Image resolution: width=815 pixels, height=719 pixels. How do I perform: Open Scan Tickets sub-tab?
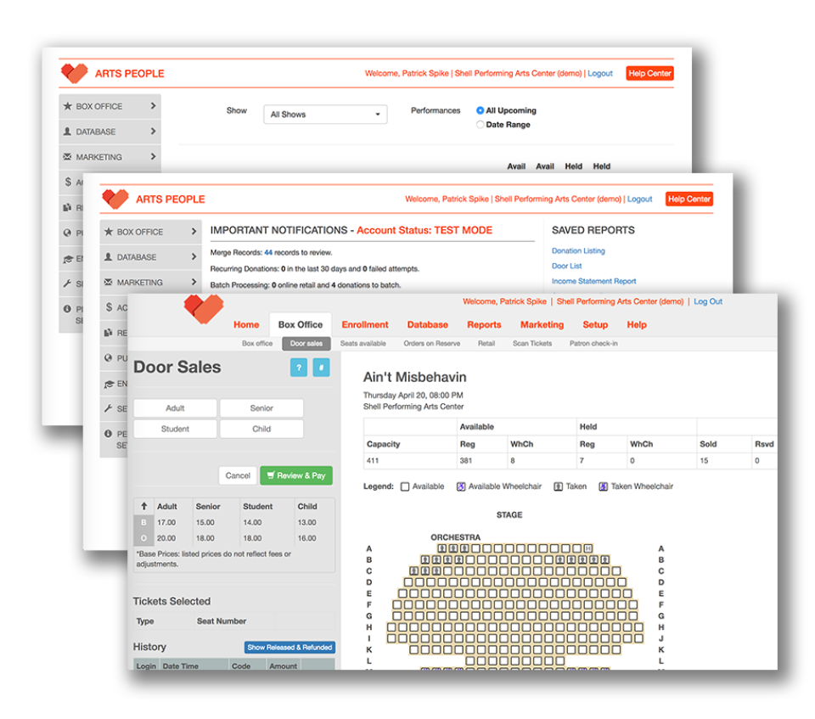[532, 344]
